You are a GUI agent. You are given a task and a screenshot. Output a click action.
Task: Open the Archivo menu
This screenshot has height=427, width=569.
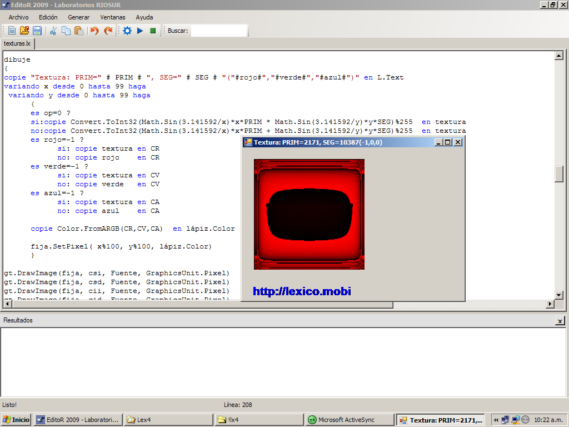coord(18,17)
